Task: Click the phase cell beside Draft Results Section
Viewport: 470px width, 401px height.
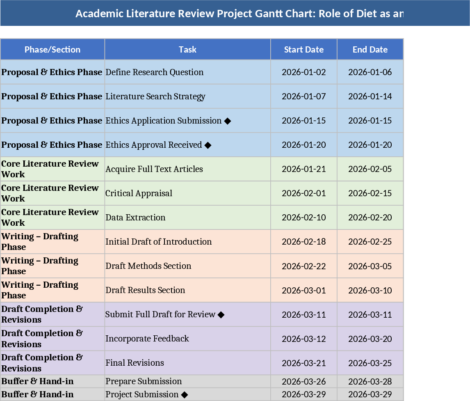Action: tap(52, 290)
